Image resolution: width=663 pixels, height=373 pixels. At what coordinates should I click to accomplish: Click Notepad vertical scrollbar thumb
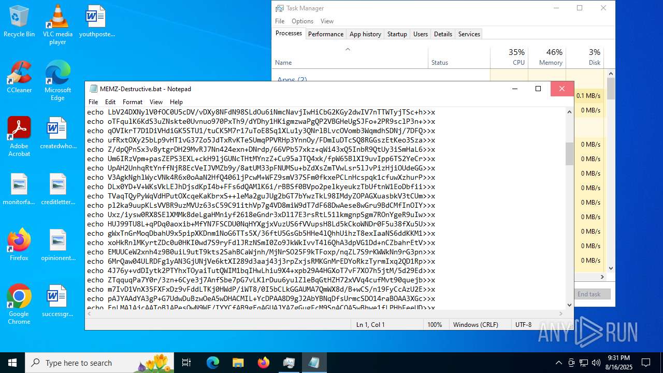[x=570, y=153]
